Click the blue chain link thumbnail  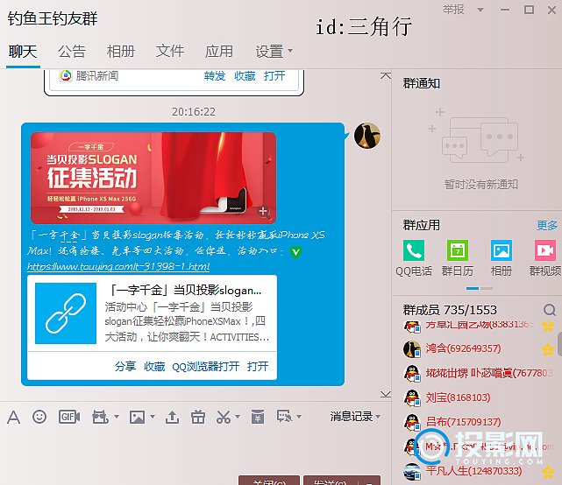click(66, 313)
